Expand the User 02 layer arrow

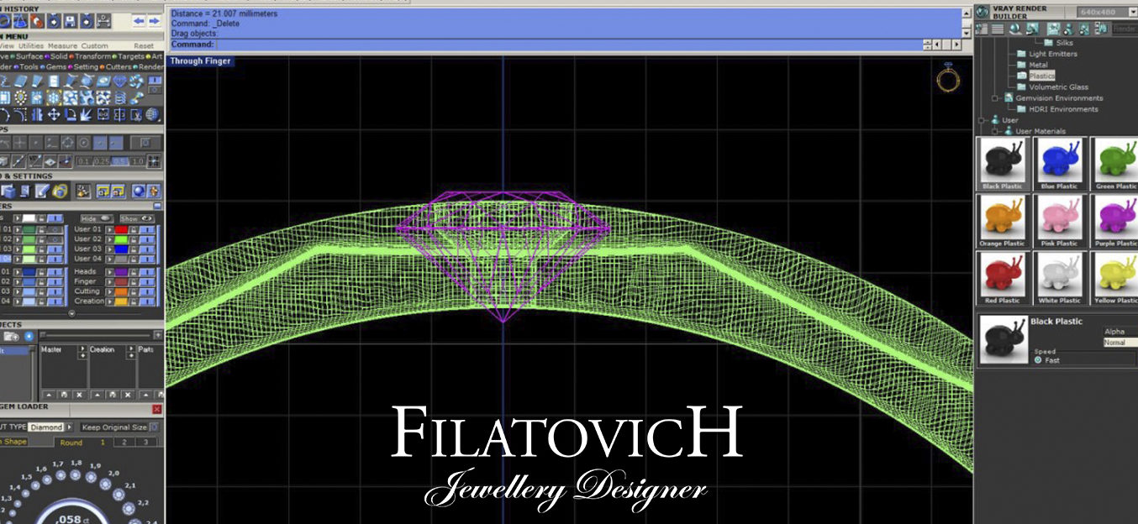[109, 239]
